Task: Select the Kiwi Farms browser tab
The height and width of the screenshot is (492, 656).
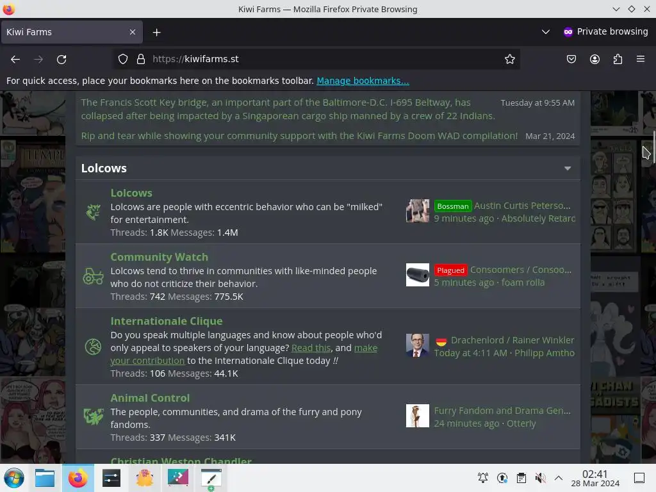Action: click(x=72, y=32)
